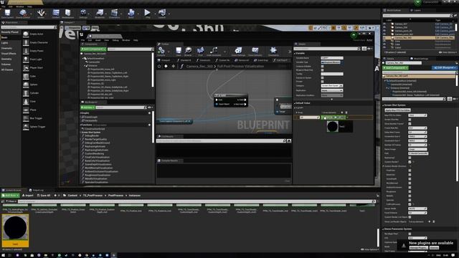Collapse Screen Shot System details section

[384, 105]
